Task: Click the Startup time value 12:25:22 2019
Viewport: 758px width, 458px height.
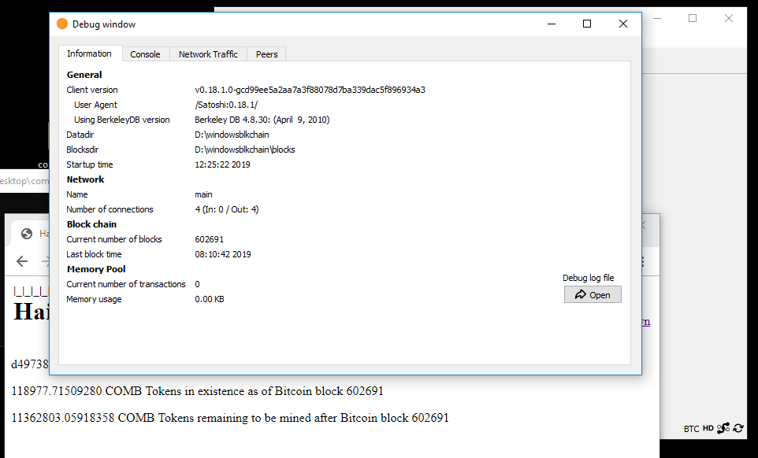Action: 222,164
